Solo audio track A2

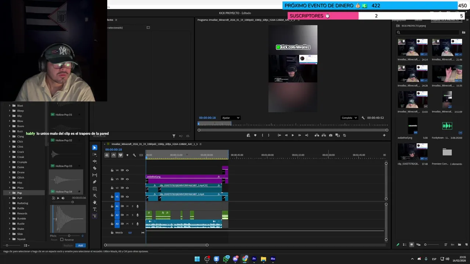133,215
